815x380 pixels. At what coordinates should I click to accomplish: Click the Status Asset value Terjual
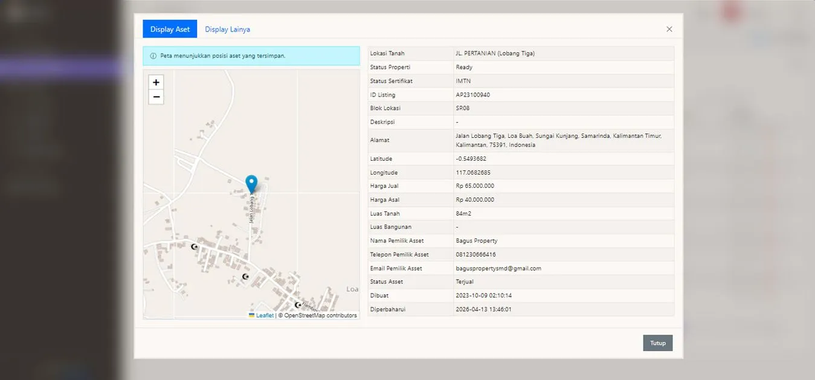[x=465, y=282]
